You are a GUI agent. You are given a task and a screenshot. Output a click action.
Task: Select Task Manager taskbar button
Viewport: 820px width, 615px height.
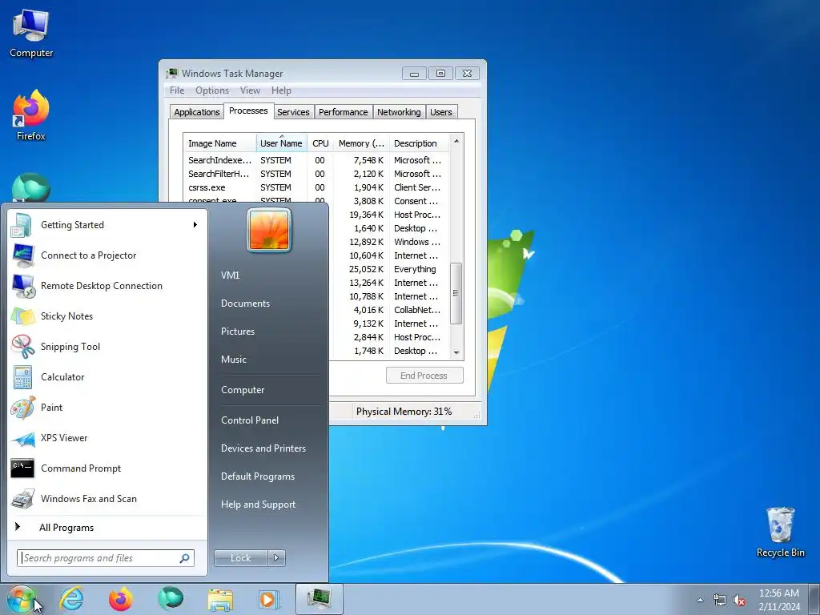(x=319, y=599)
